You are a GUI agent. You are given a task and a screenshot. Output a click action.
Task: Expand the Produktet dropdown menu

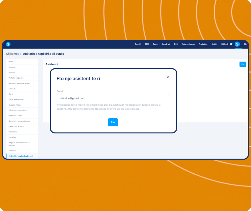click(204, 44)
